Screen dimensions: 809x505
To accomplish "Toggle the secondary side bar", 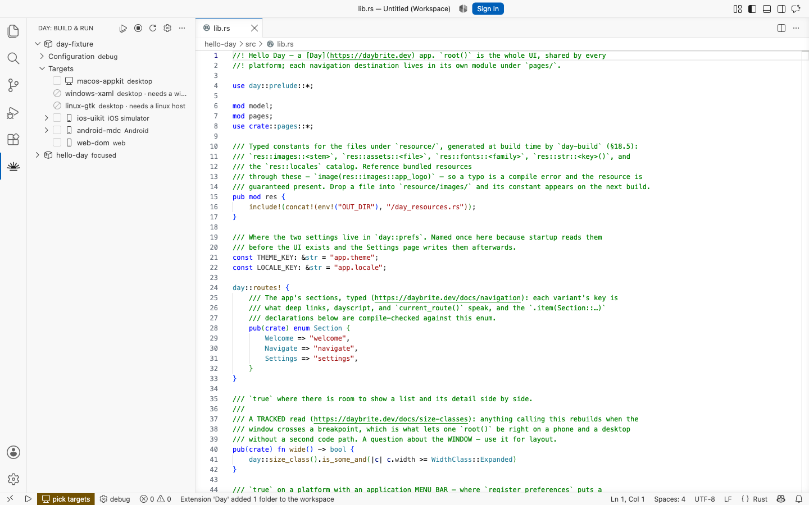I will coord(781,9).
